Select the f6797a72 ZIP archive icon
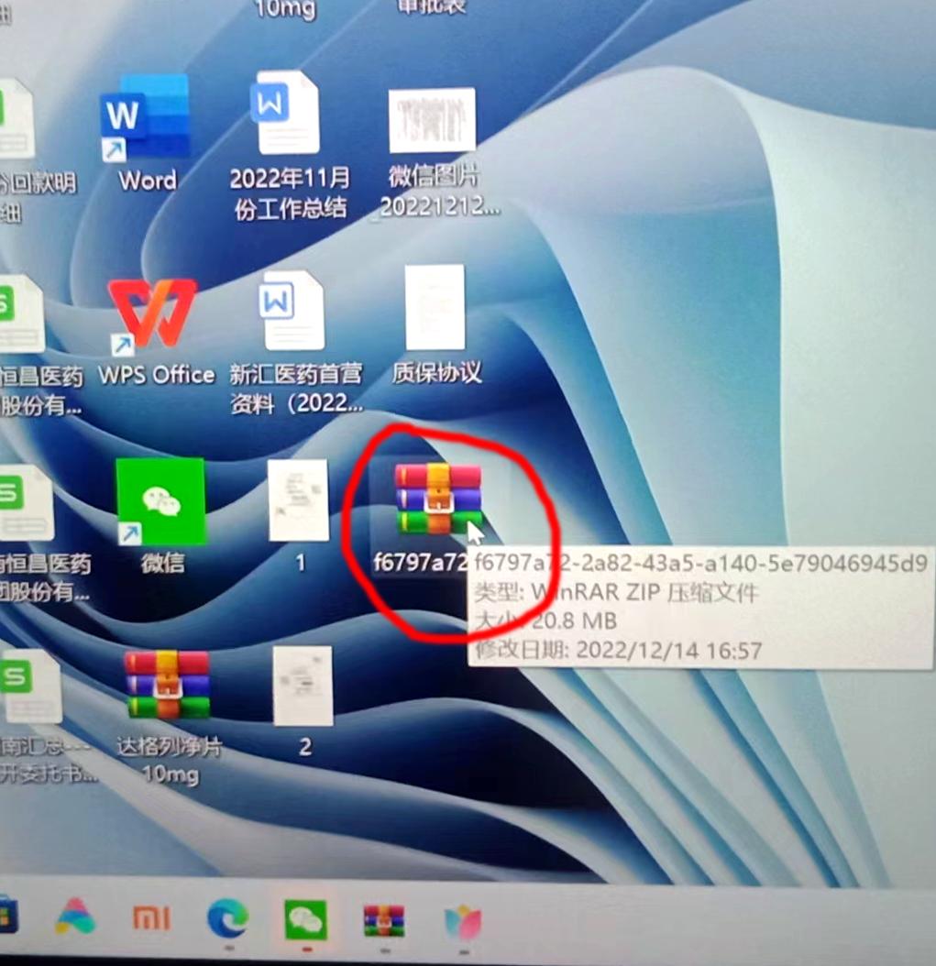Viewport: 936px width, 966px height. point(438,498)
